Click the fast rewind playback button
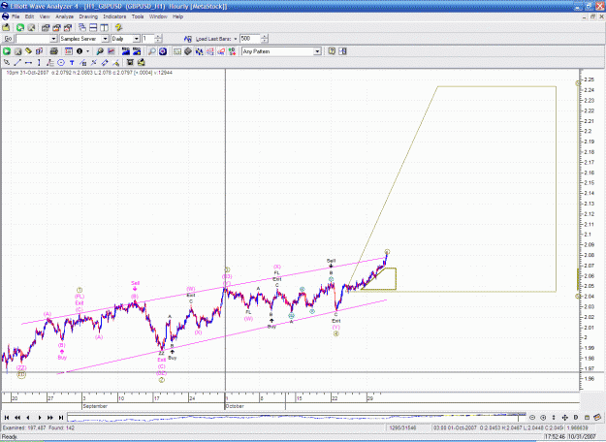The image size is (606, 442). coord(17,417)
